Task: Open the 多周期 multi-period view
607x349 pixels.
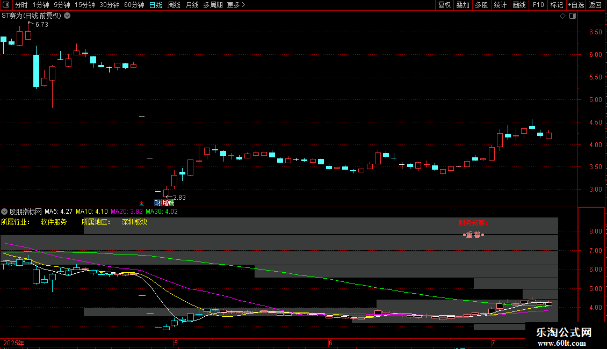Action: click(213, 5)
